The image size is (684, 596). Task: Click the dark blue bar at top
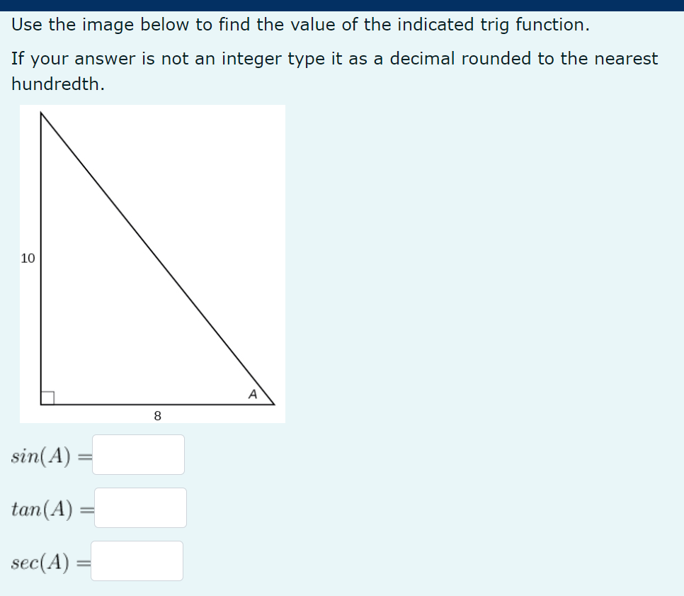click(x=342, y=4)
